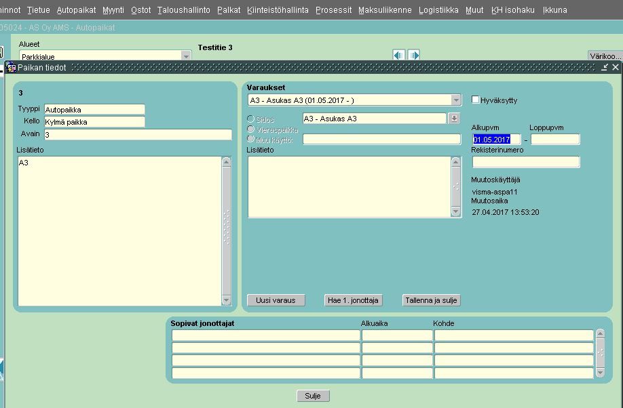Click the Varaukset Lisätieto text area

tap(350, 187)
